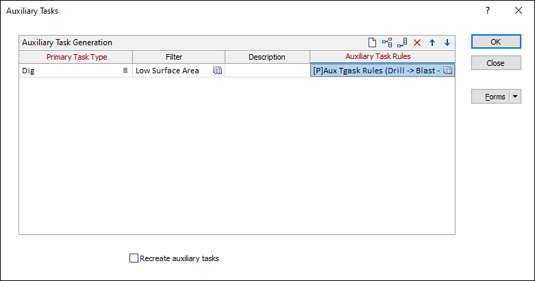Click the Close button
The height and width of the screenshot is (281, 535).
tap(496, 63)
